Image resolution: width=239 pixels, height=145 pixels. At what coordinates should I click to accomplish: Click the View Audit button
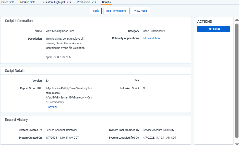(x=140, y=11)
